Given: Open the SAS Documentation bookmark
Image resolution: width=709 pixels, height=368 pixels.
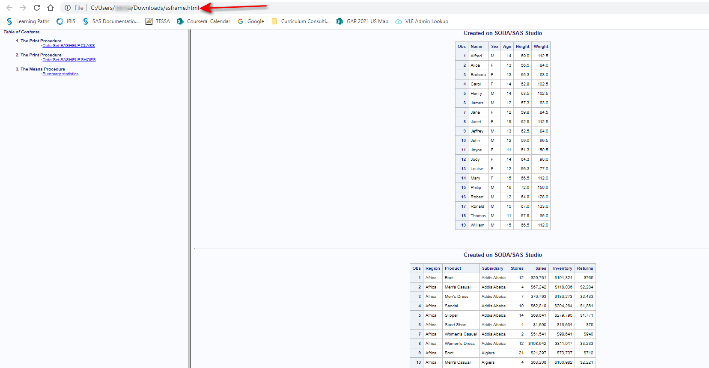Looking at the screenshot, I should click(x=110, y=21).
